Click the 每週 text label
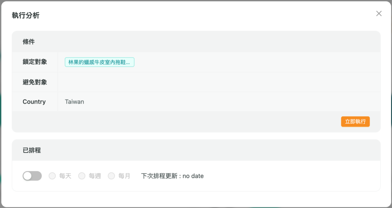The width and height of the screenshot is (392, 208). (x=95, y=176)
